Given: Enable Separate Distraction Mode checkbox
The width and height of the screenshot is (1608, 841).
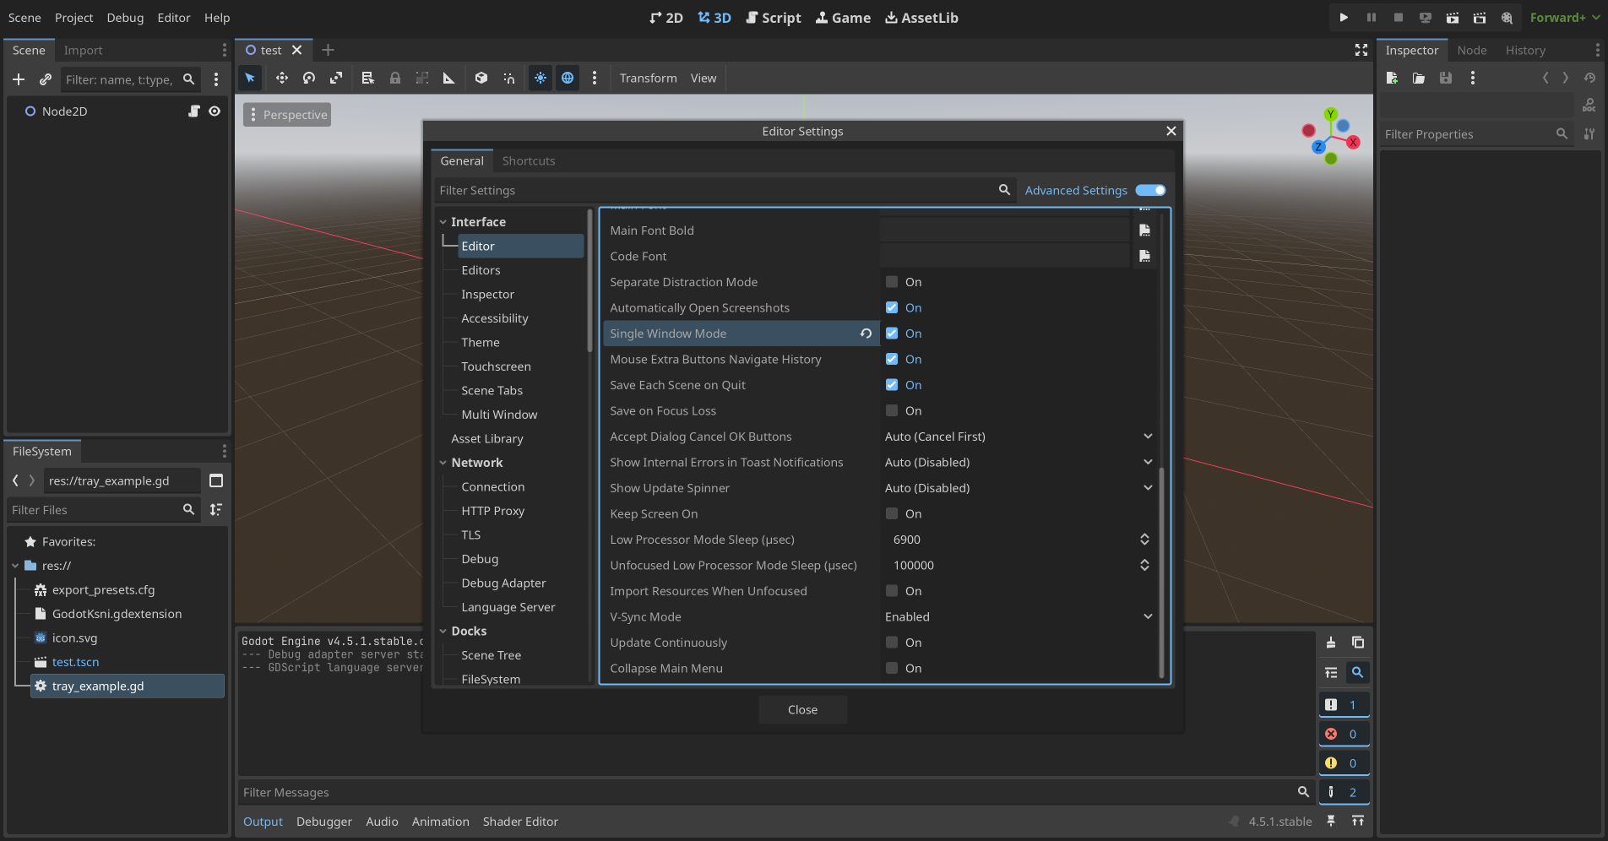Looking at the screenshot, I should point(892,282).
